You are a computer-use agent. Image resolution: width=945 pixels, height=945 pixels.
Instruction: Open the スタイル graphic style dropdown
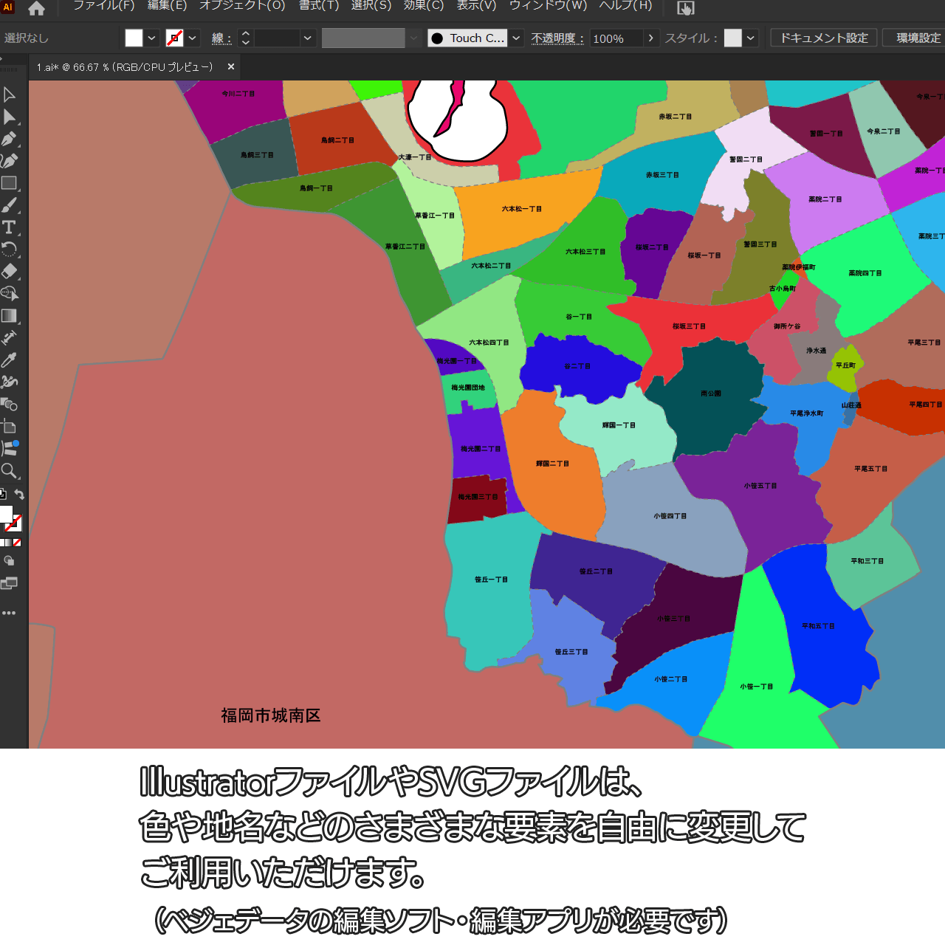point(751,38)
